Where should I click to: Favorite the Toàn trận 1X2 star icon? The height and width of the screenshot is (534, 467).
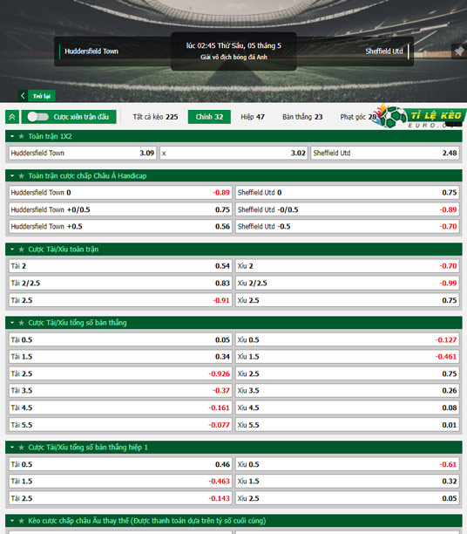22,136
